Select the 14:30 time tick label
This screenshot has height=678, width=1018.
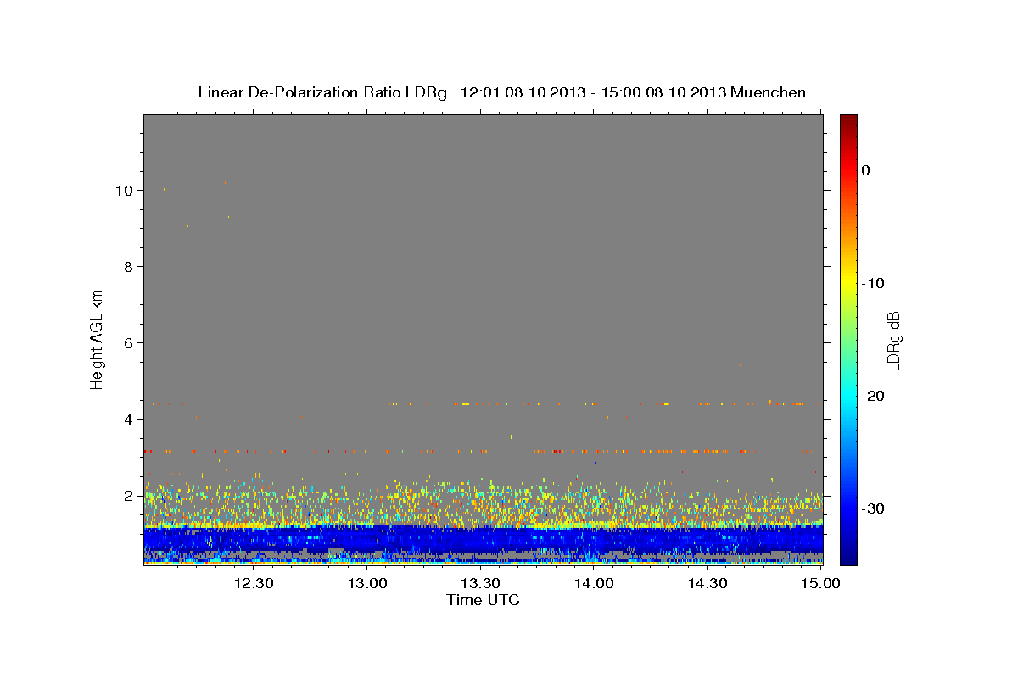[x=707, y=583]
